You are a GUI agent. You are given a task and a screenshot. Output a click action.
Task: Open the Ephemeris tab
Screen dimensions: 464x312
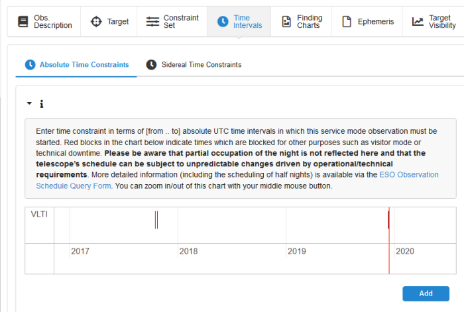[x=368, y=22]
